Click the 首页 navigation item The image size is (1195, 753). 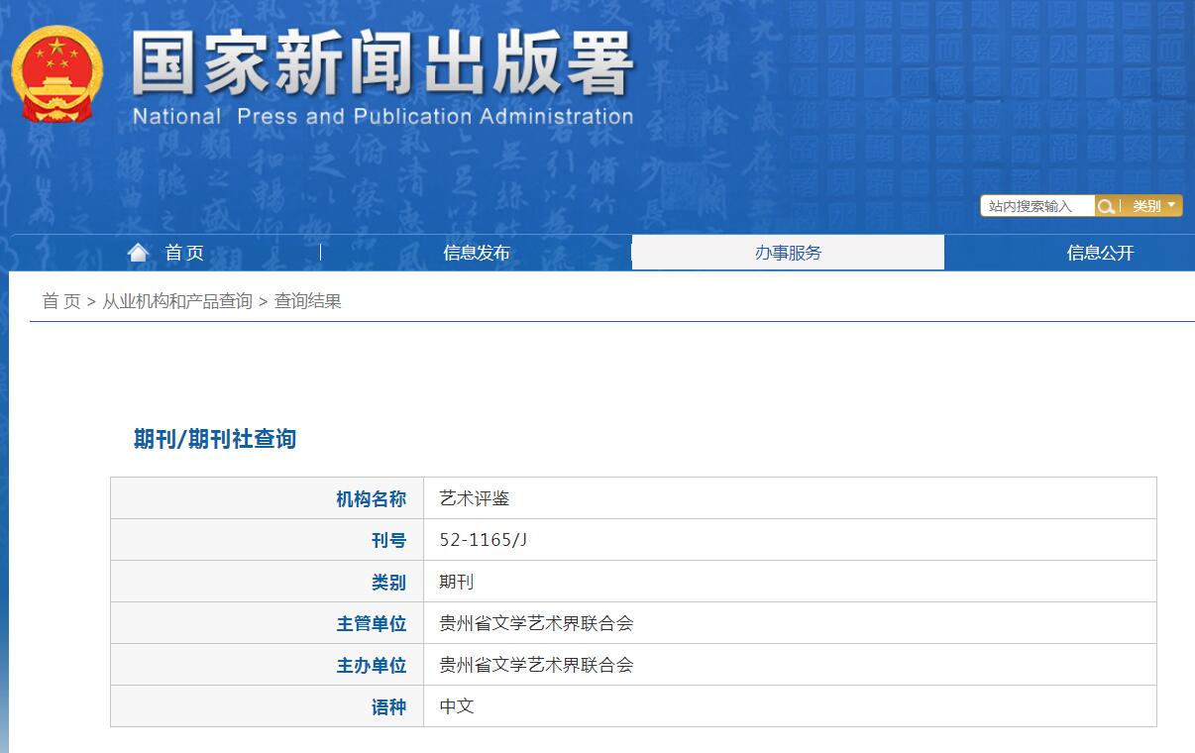(x=178, y=253)
